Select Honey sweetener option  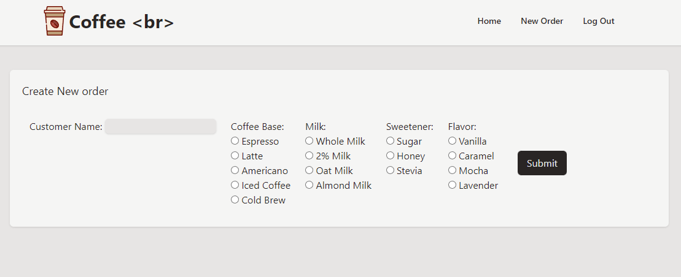pos(390,156)
